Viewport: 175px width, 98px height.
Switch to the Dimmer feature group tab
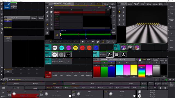click(x=16, y=84)
